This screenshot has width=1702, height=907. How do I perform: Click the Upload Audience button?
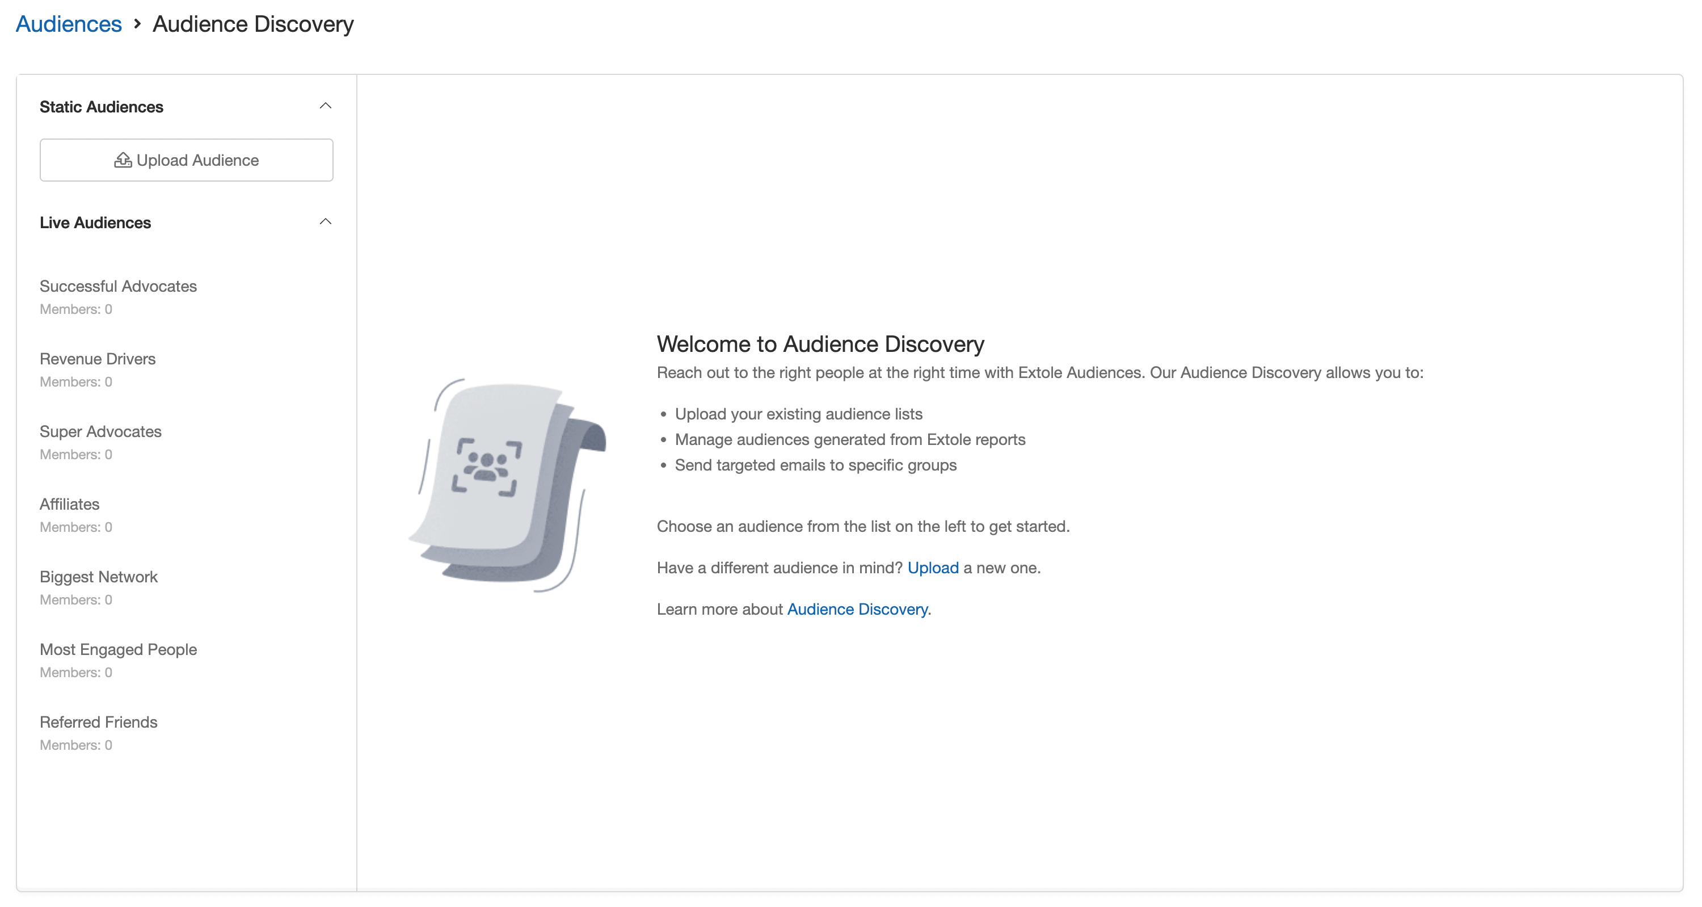point(187,160)
